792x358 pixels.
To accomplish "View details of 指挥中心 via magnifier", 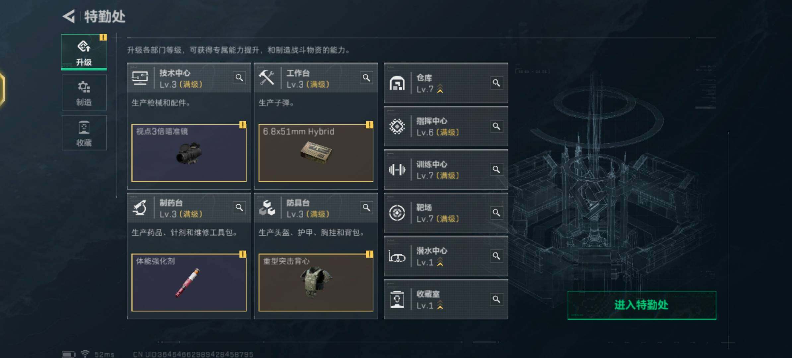I will pos(496,126).
